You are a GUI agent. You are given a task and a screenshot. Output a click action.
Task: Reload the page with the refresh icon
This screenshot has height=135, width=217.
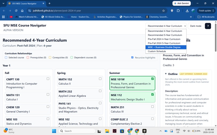tap(16, 11)
